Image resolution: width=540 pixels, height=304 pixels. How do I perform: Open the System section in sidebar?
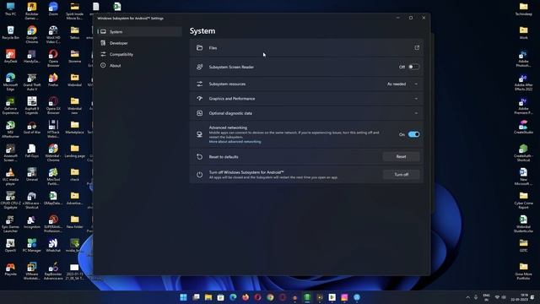(x=139, y=32)
